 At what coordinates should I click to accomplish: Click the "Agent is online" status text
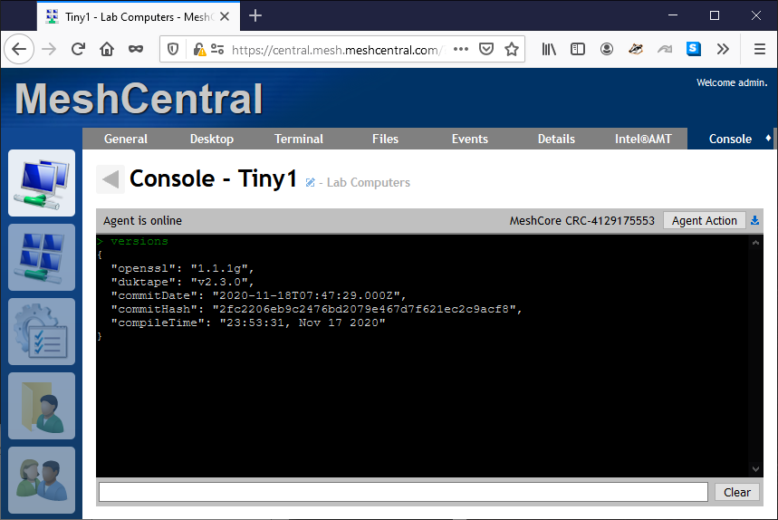tap(142, 221)
